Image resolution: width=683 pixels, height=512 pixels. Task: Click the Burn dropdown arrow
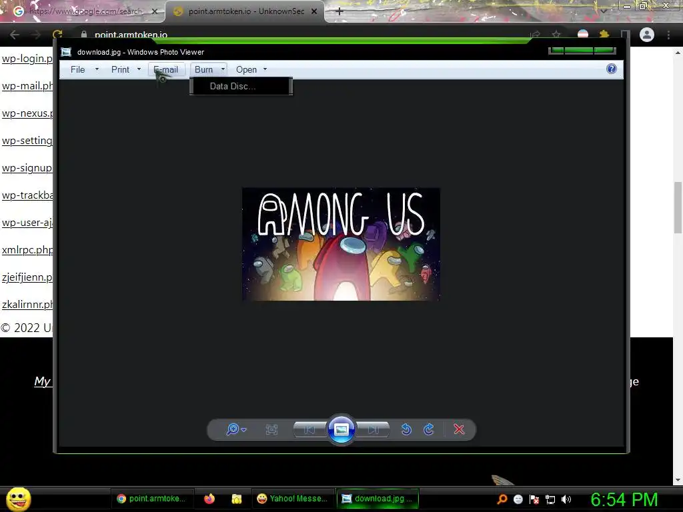click(223, 69)
